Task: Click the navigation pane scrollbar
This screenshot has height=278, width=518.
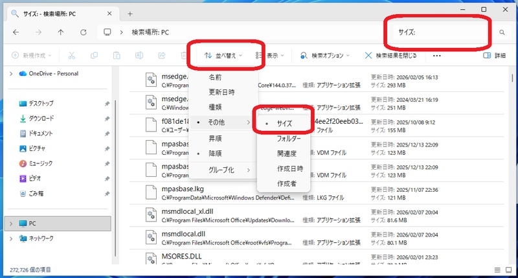Action: [x=115, y=178]
